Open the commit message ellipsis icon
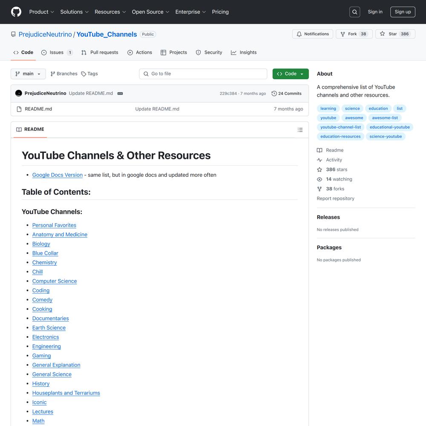The width and height of the screenshot is (426, 426). tap(120, 93)
